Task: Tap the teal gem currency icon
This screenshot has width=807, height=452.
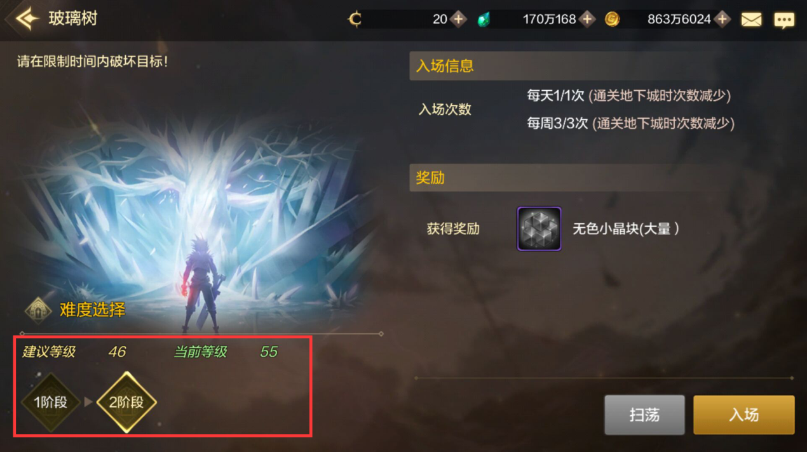Action: pos(484,20)
